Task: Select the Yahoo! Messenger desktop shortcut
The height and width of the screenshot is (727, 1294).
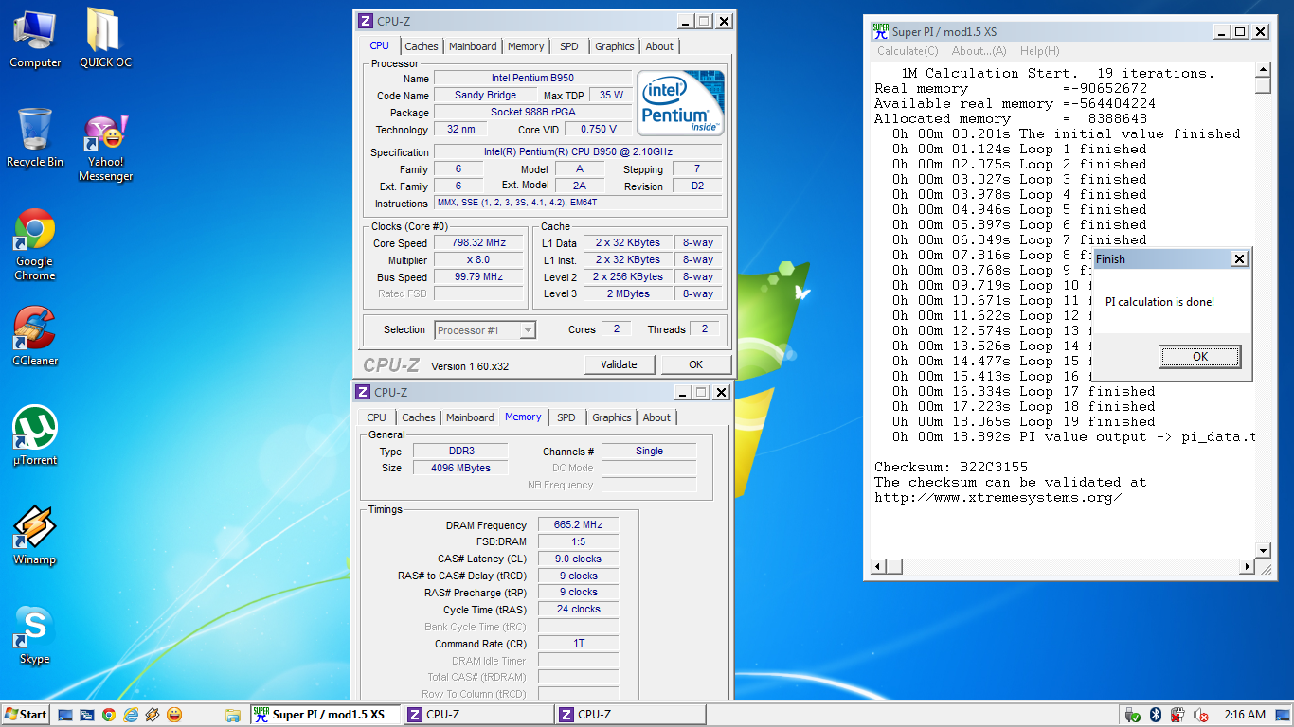Action: pyautogui.click(x=105, y=147)
